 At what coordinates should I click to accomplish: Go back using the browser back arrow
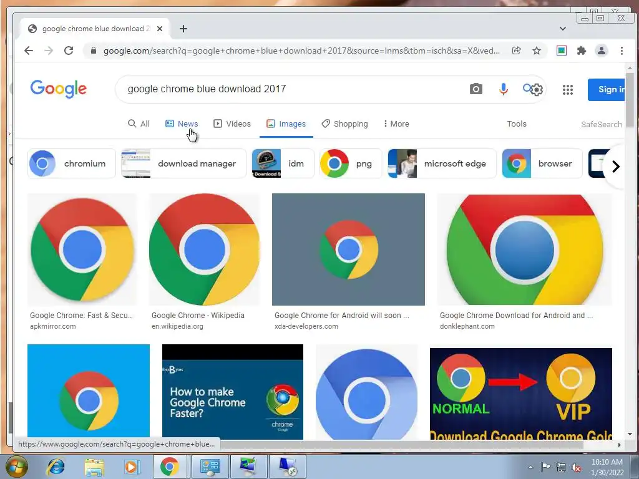point(29,51)
